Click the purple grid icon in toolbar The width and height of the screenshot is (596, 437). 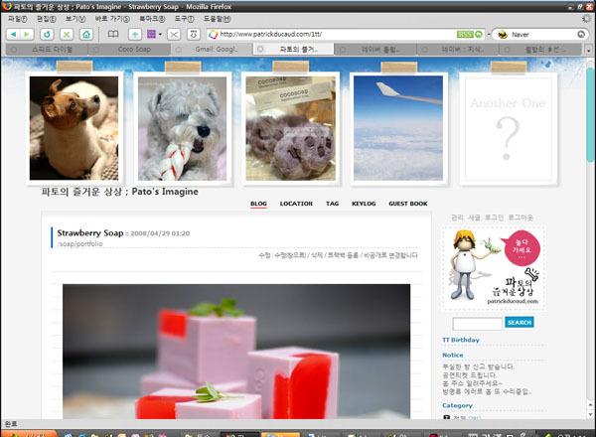coord(151,34)
